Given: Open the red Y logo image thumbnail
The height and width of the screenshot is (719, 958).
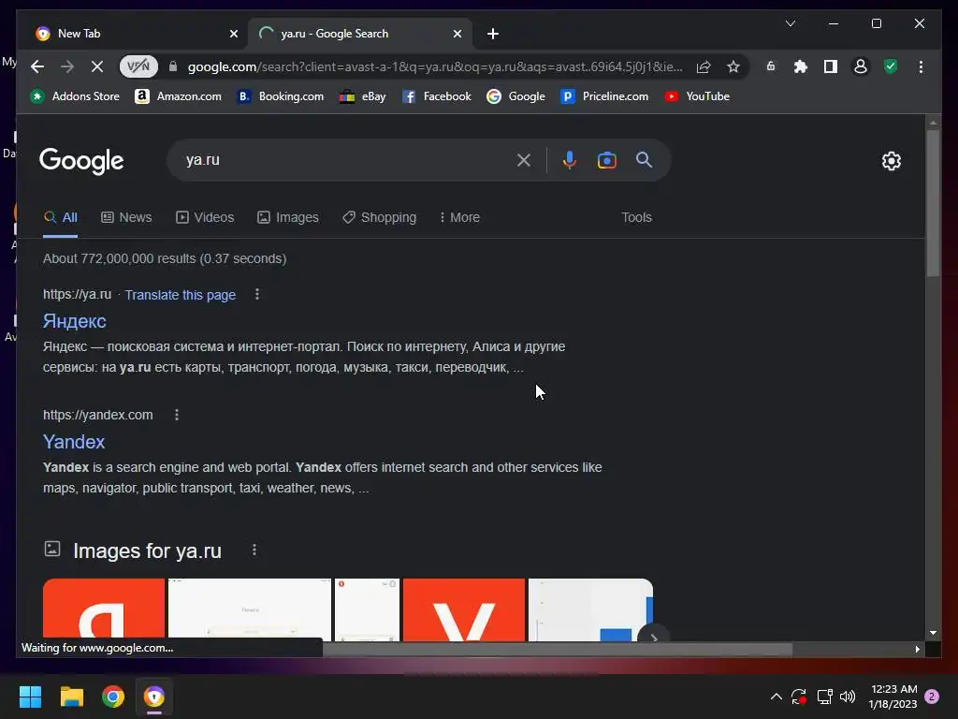Looking at the screenshot, I should pos(464,609).
